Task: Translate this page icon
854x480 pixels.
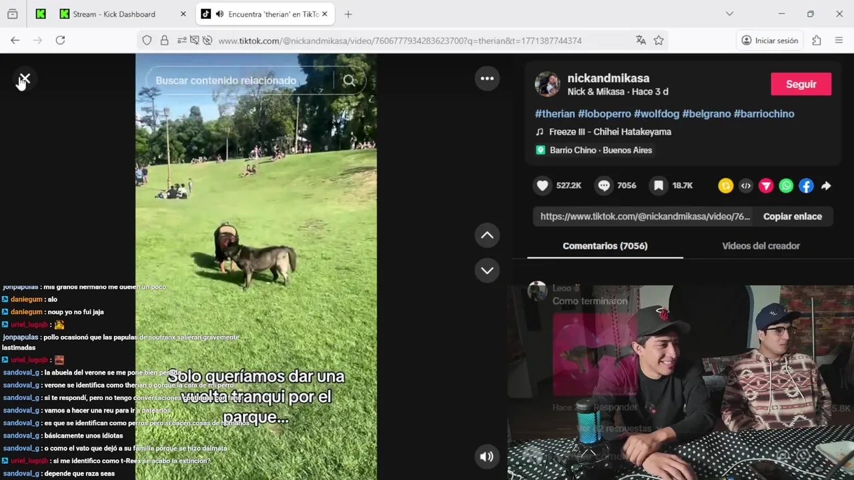Action: point(640,41)
